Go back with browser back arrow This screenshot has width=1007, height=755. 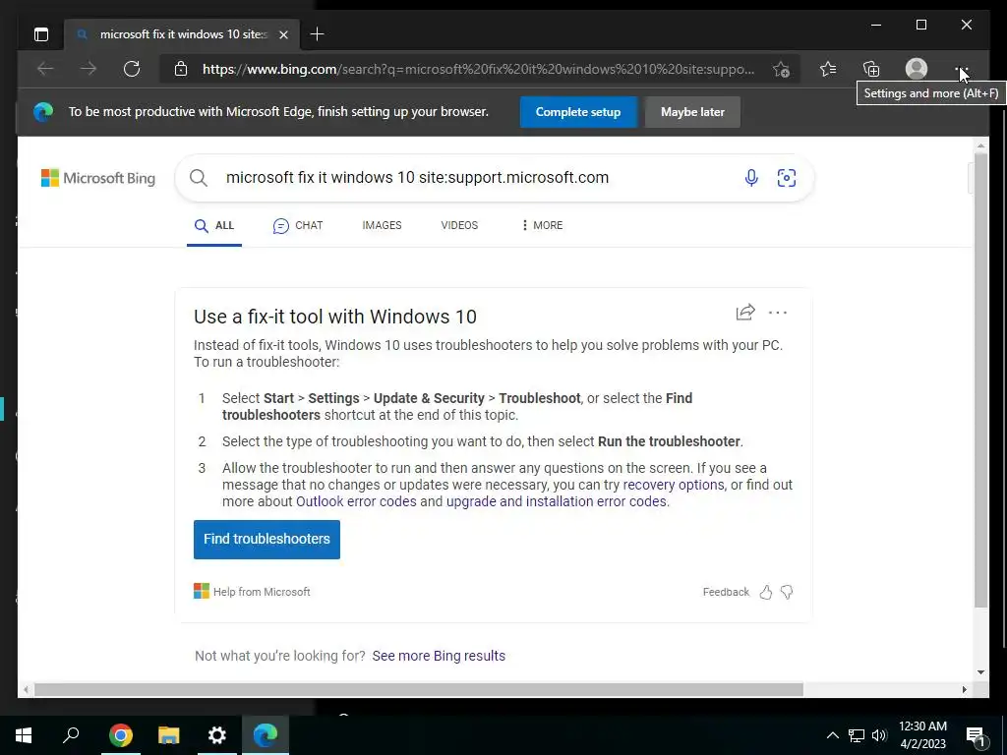coord(45,69)
